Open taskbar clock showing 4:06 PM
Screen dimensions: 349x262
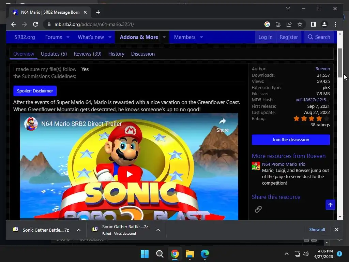323,254
